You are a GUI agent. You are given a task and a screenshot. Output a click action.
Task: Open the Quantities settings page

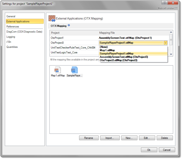pos(12,47)
